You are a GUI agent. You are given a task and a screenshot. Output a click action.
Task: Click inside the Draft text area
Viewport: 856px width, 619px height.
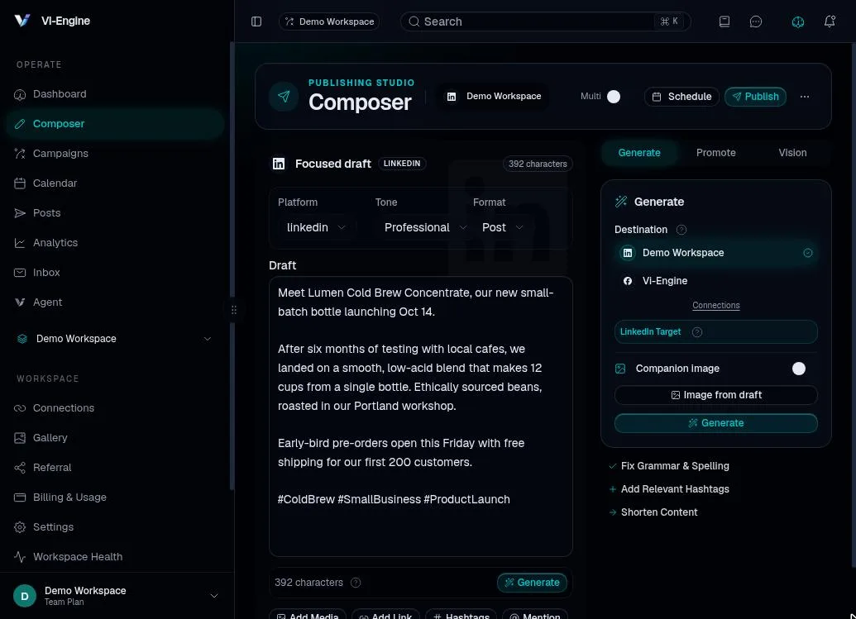point(420,417)
